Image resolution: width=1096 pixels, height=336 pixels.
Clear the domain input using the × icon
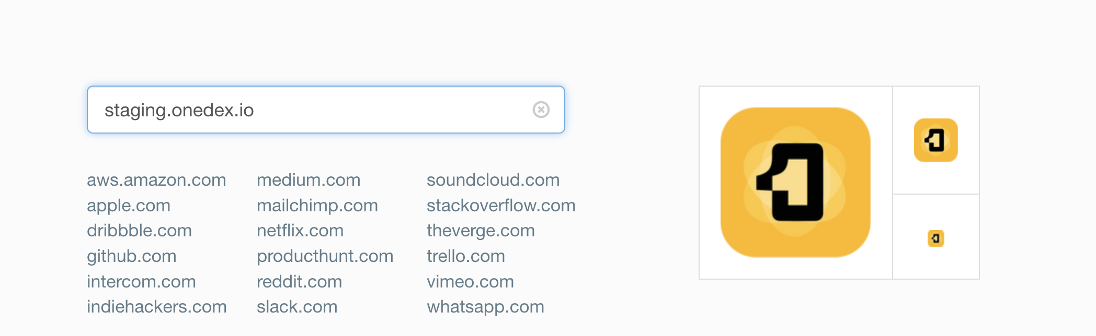point(541,110)
